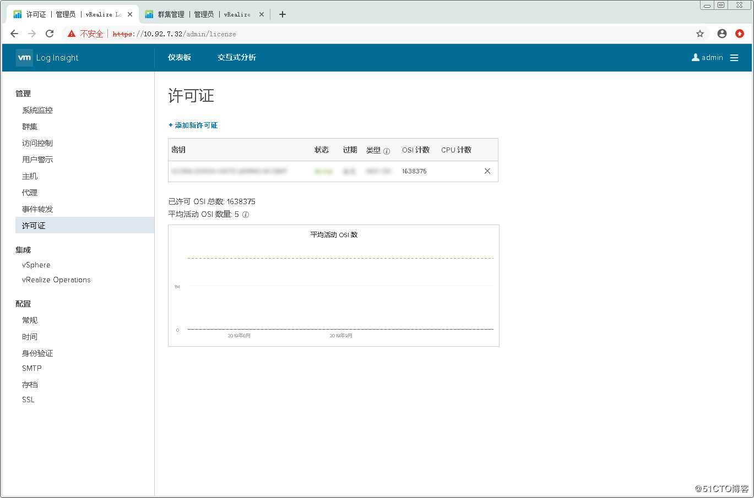Image resolution: width=754 pixels, height=498 pixels.
Task: Switch to 群集管理 browser tab
Action: [x=204, y=14]
